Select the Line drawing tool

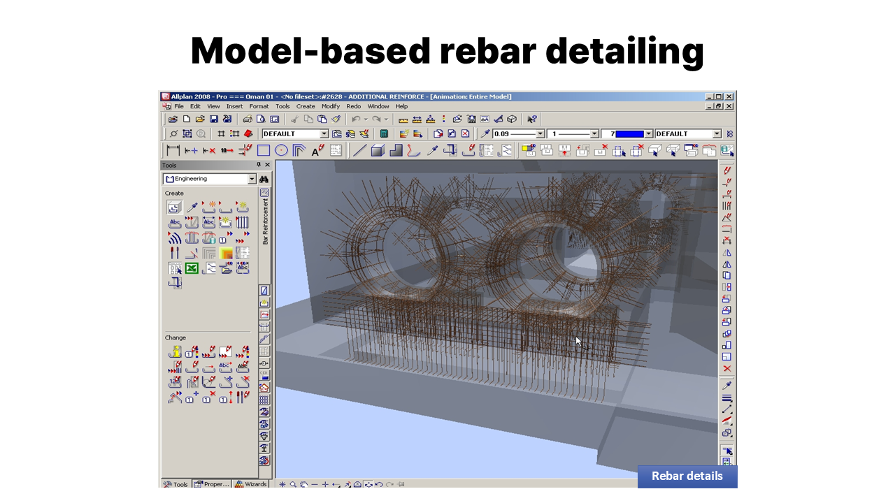(x=359, y=150)
